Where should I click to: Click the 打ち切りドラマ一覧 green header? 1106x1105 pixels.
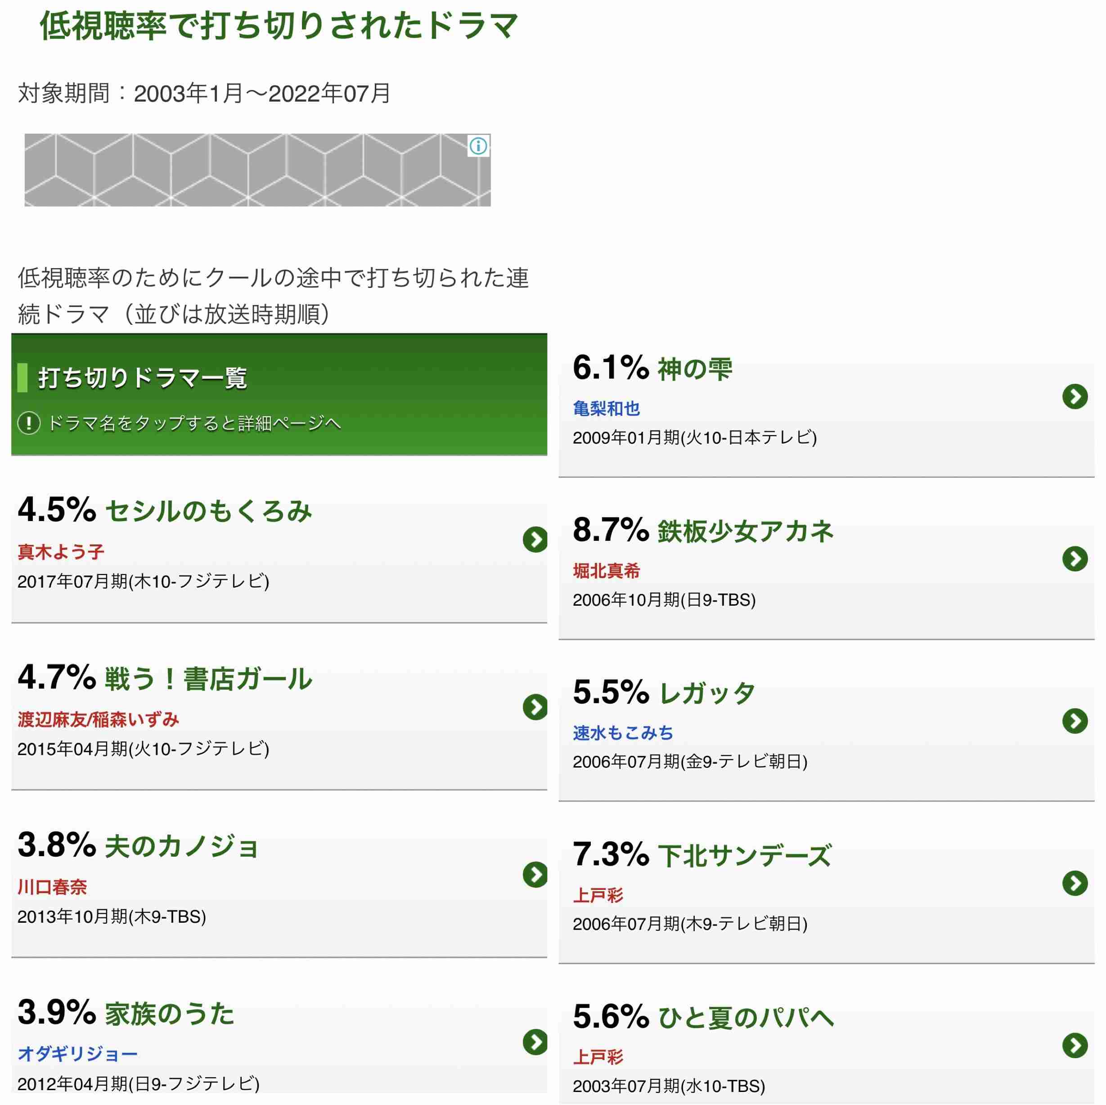279,395
